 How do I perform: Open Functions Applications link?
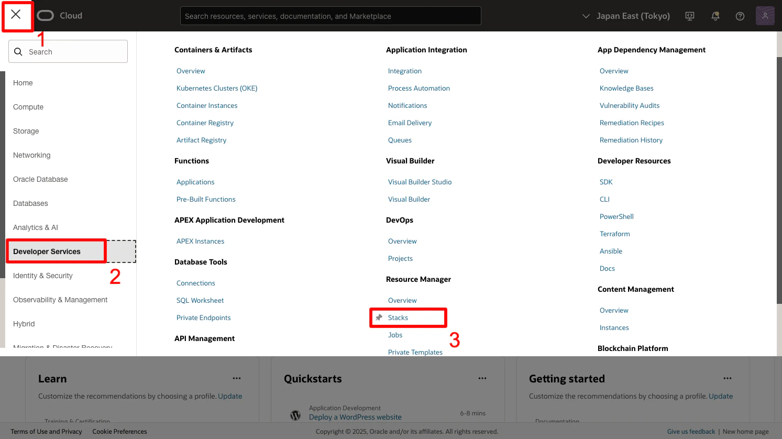point(195,182)
